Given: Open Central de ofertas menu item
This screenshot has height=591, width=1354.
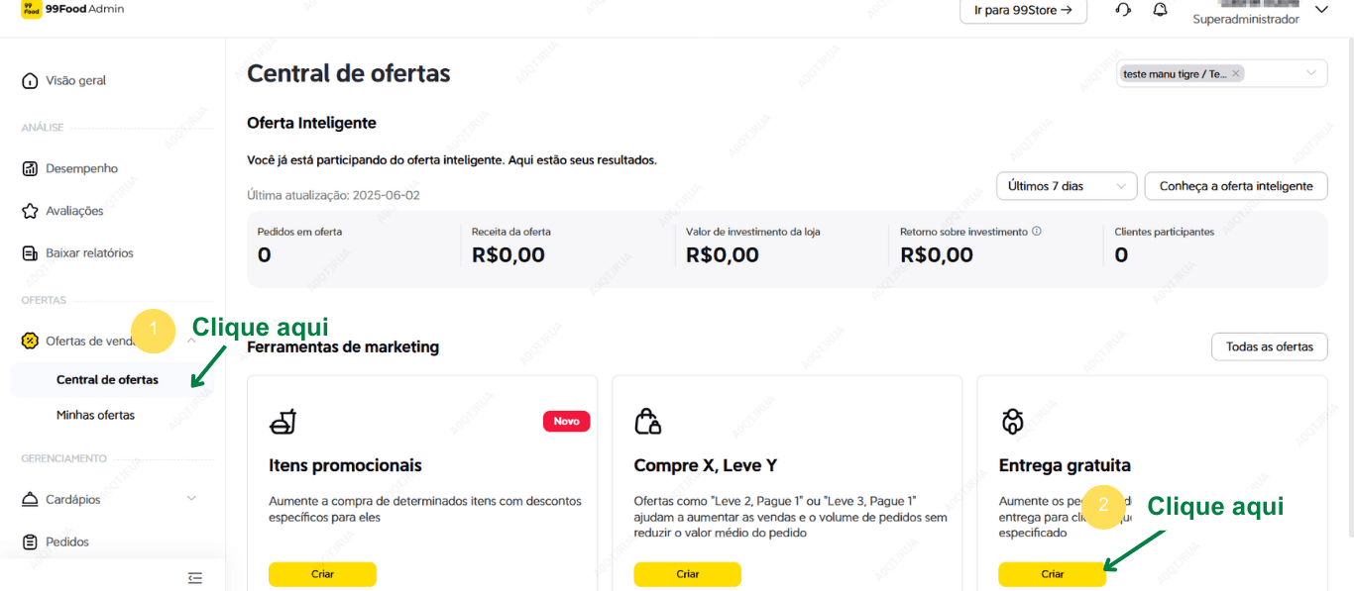Looking at the screenshot, I should [x=107, y=380].
